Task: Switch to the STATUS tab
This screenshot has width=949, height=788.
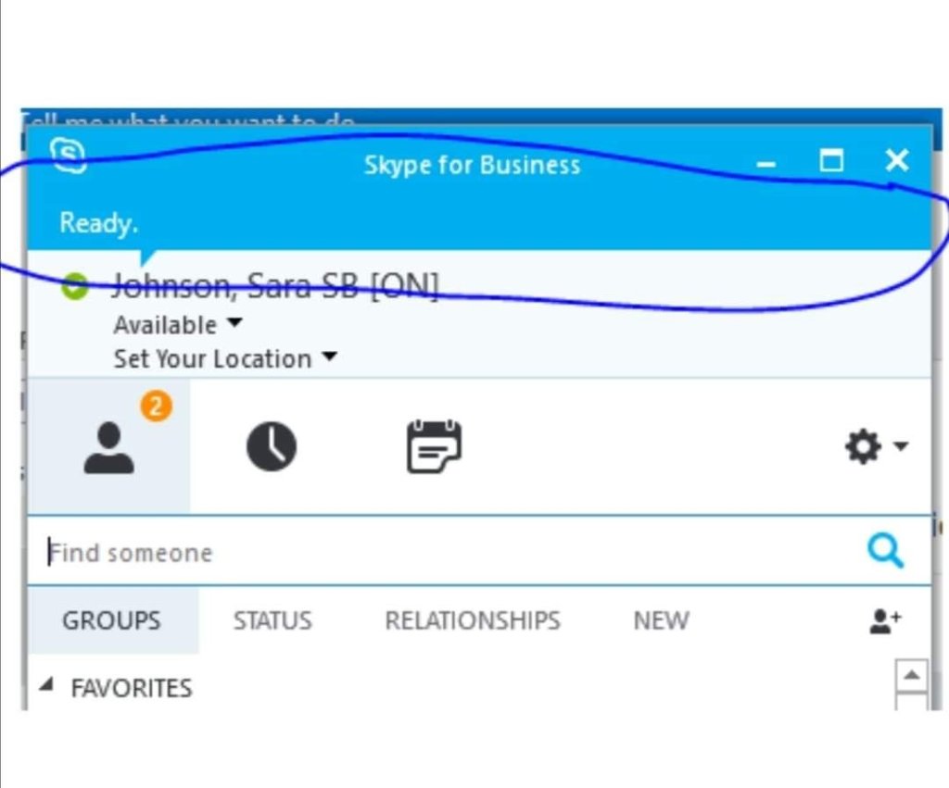Action: click(x=272, y=620)
